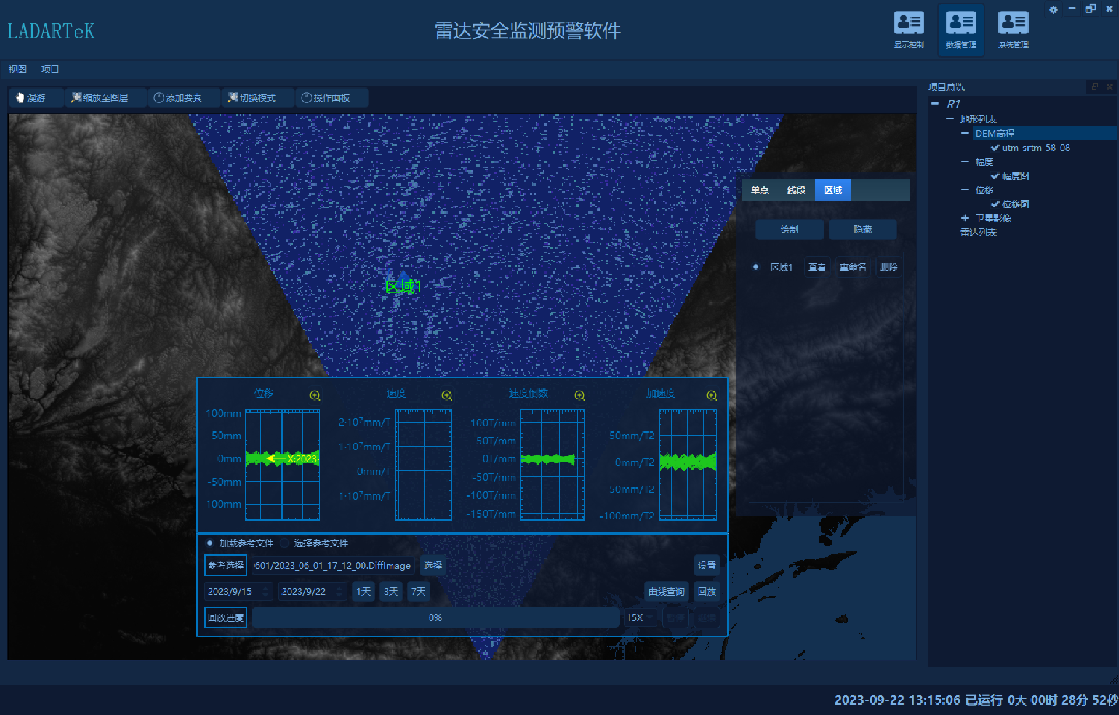The width and height of the screenshot is (1119, 715).
Task: Switch to the 区域 tab
Action: click(833, 190)
